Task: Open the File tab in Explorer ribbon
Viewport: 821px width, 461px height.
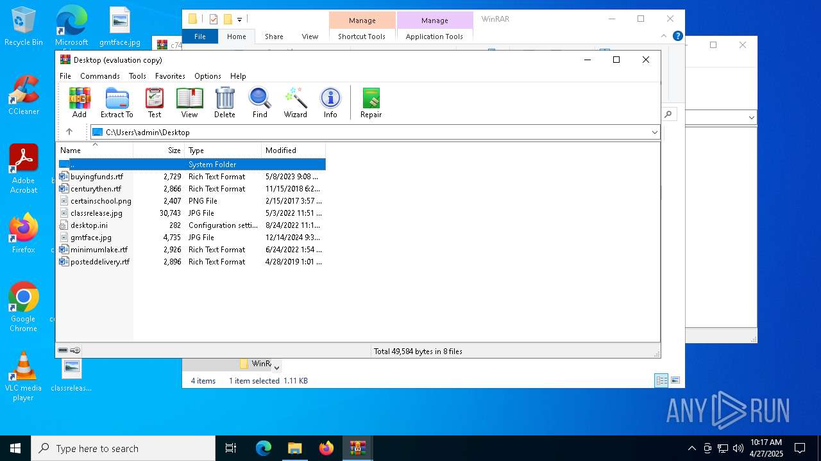Action: pos(200,36)
